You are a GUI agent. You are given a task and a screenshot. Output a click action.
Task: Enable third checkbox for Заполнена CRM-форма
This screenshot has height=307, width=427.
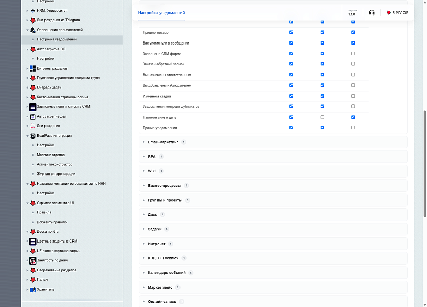point(353,53)
